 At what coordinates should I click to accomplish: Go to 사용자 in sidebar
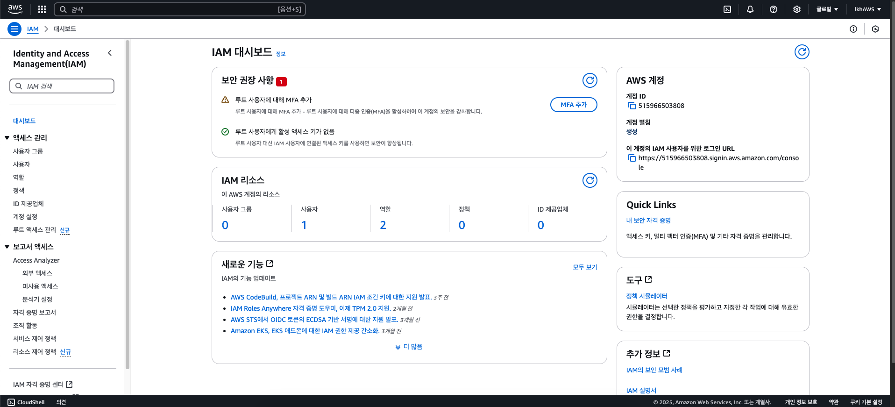[21, 164]
